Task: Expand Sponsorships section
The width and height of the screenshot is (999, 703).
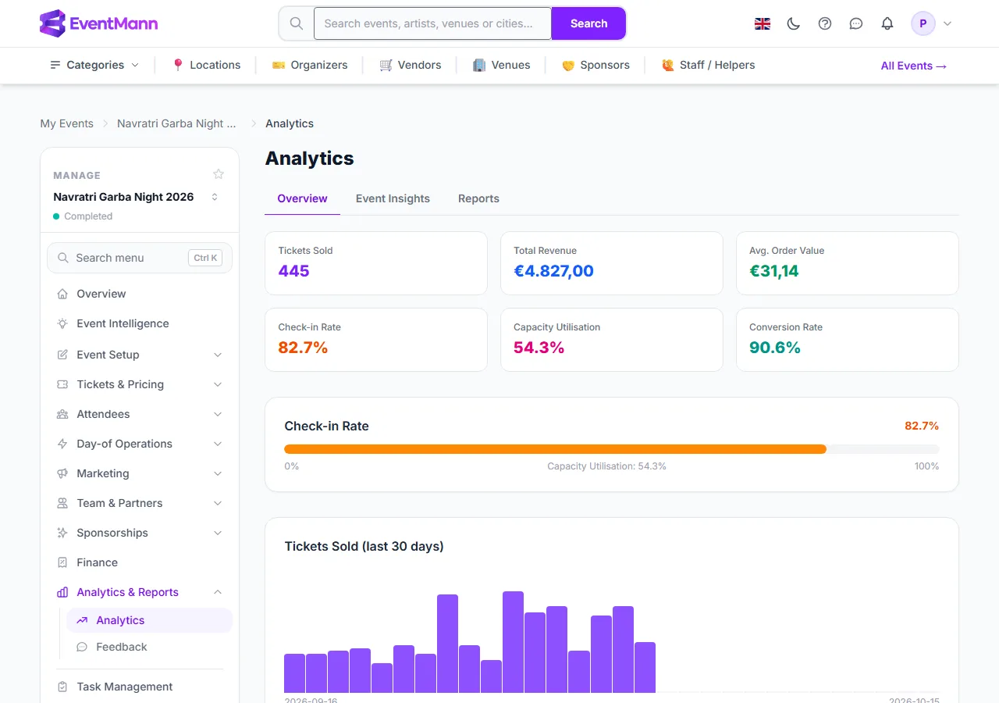Action: tap(218, 533)
